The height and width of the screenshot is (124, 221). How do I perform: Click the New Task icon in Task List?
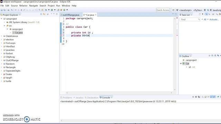pyautogui.click(x=200, y=14)
